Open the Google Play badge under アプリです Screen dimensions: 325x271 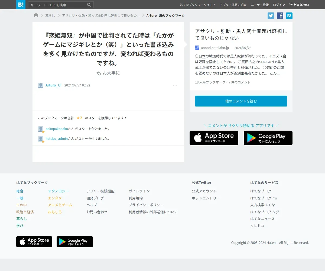(268, 138)
